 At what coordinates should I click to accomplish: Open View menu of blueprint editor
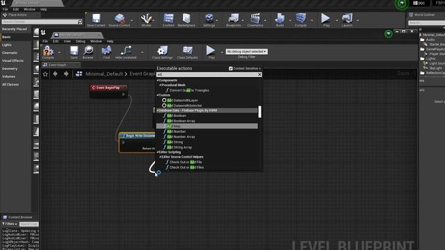click(67, 41)
